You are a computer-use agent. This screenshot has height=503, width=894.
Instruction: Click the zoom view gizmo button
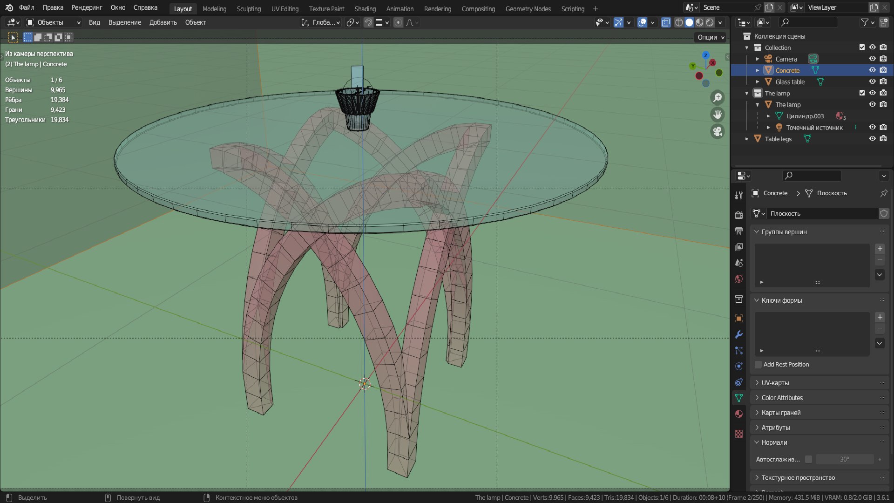pos(718,97)
